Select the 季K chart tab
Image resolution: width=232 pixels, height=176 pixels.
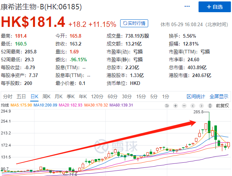70,96
